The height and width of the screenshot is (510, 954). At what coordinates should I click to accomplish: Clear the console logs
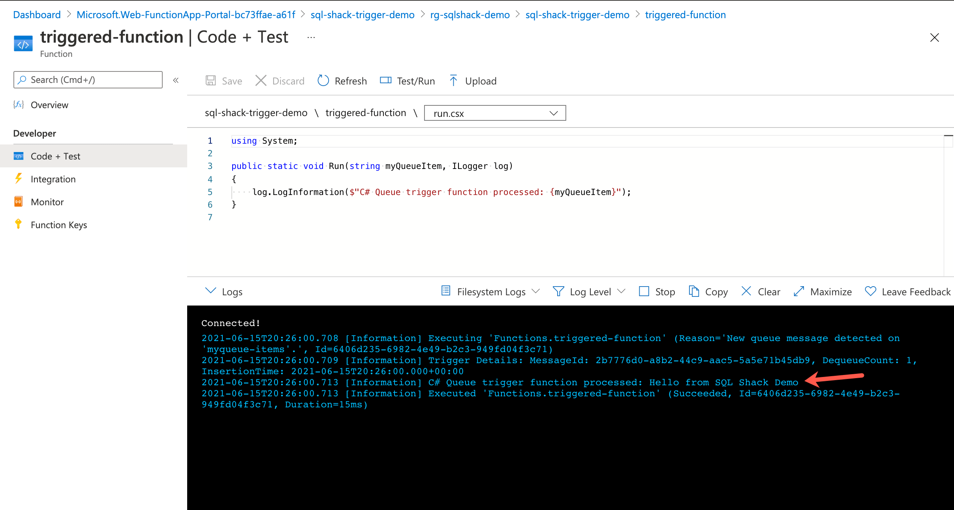coord(760,291)
